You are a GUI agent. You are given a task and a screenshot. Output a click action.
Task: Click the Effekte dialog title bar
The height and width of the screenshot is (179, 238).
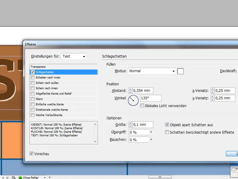131,44
